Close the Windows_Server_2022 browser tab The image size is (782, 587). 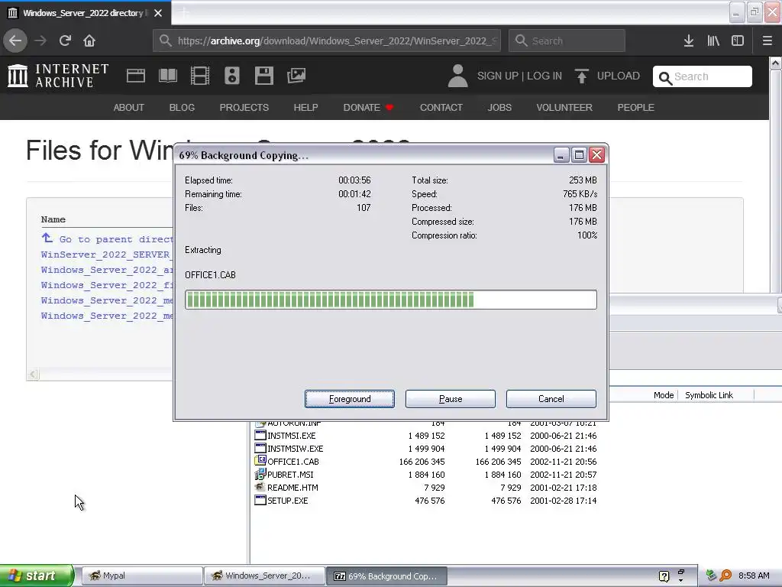click(x=158, y=13)
